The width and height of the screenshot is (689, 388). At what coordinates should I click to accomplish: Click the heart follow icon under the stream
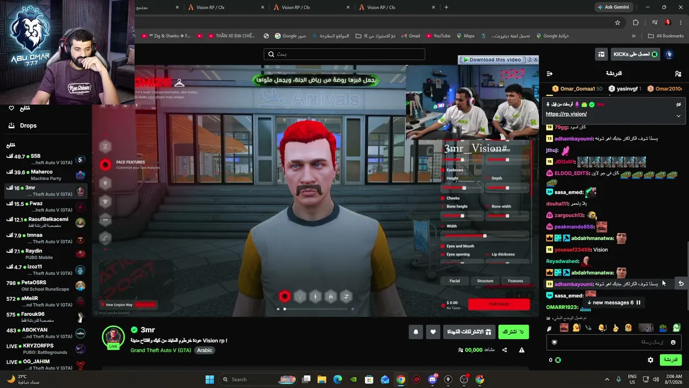(x=433, y=332)
